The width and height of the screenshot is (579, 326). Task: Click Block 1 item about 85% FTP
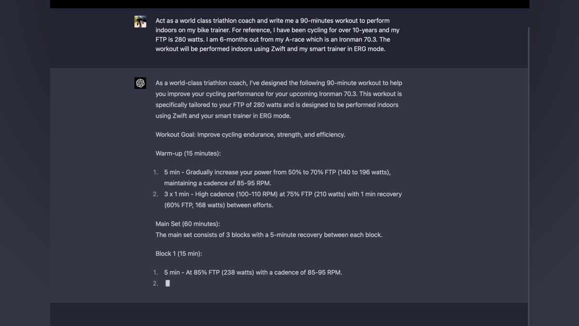[253, 273]
